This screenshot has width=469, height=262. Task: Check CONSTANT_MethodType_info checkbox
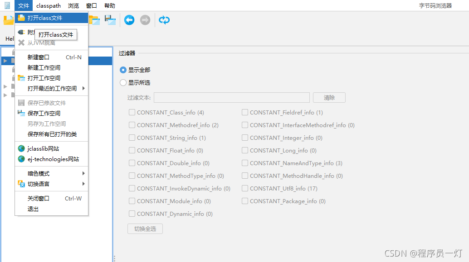click(132, 176)
